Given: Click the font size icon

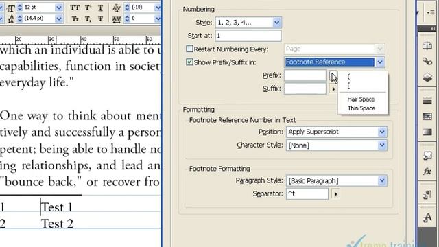Looking at the screenshot, I should point(11,8).
